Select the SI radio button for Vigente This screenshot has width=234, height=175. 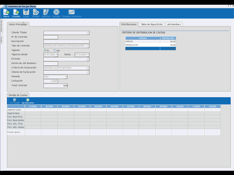coord(45,50)
